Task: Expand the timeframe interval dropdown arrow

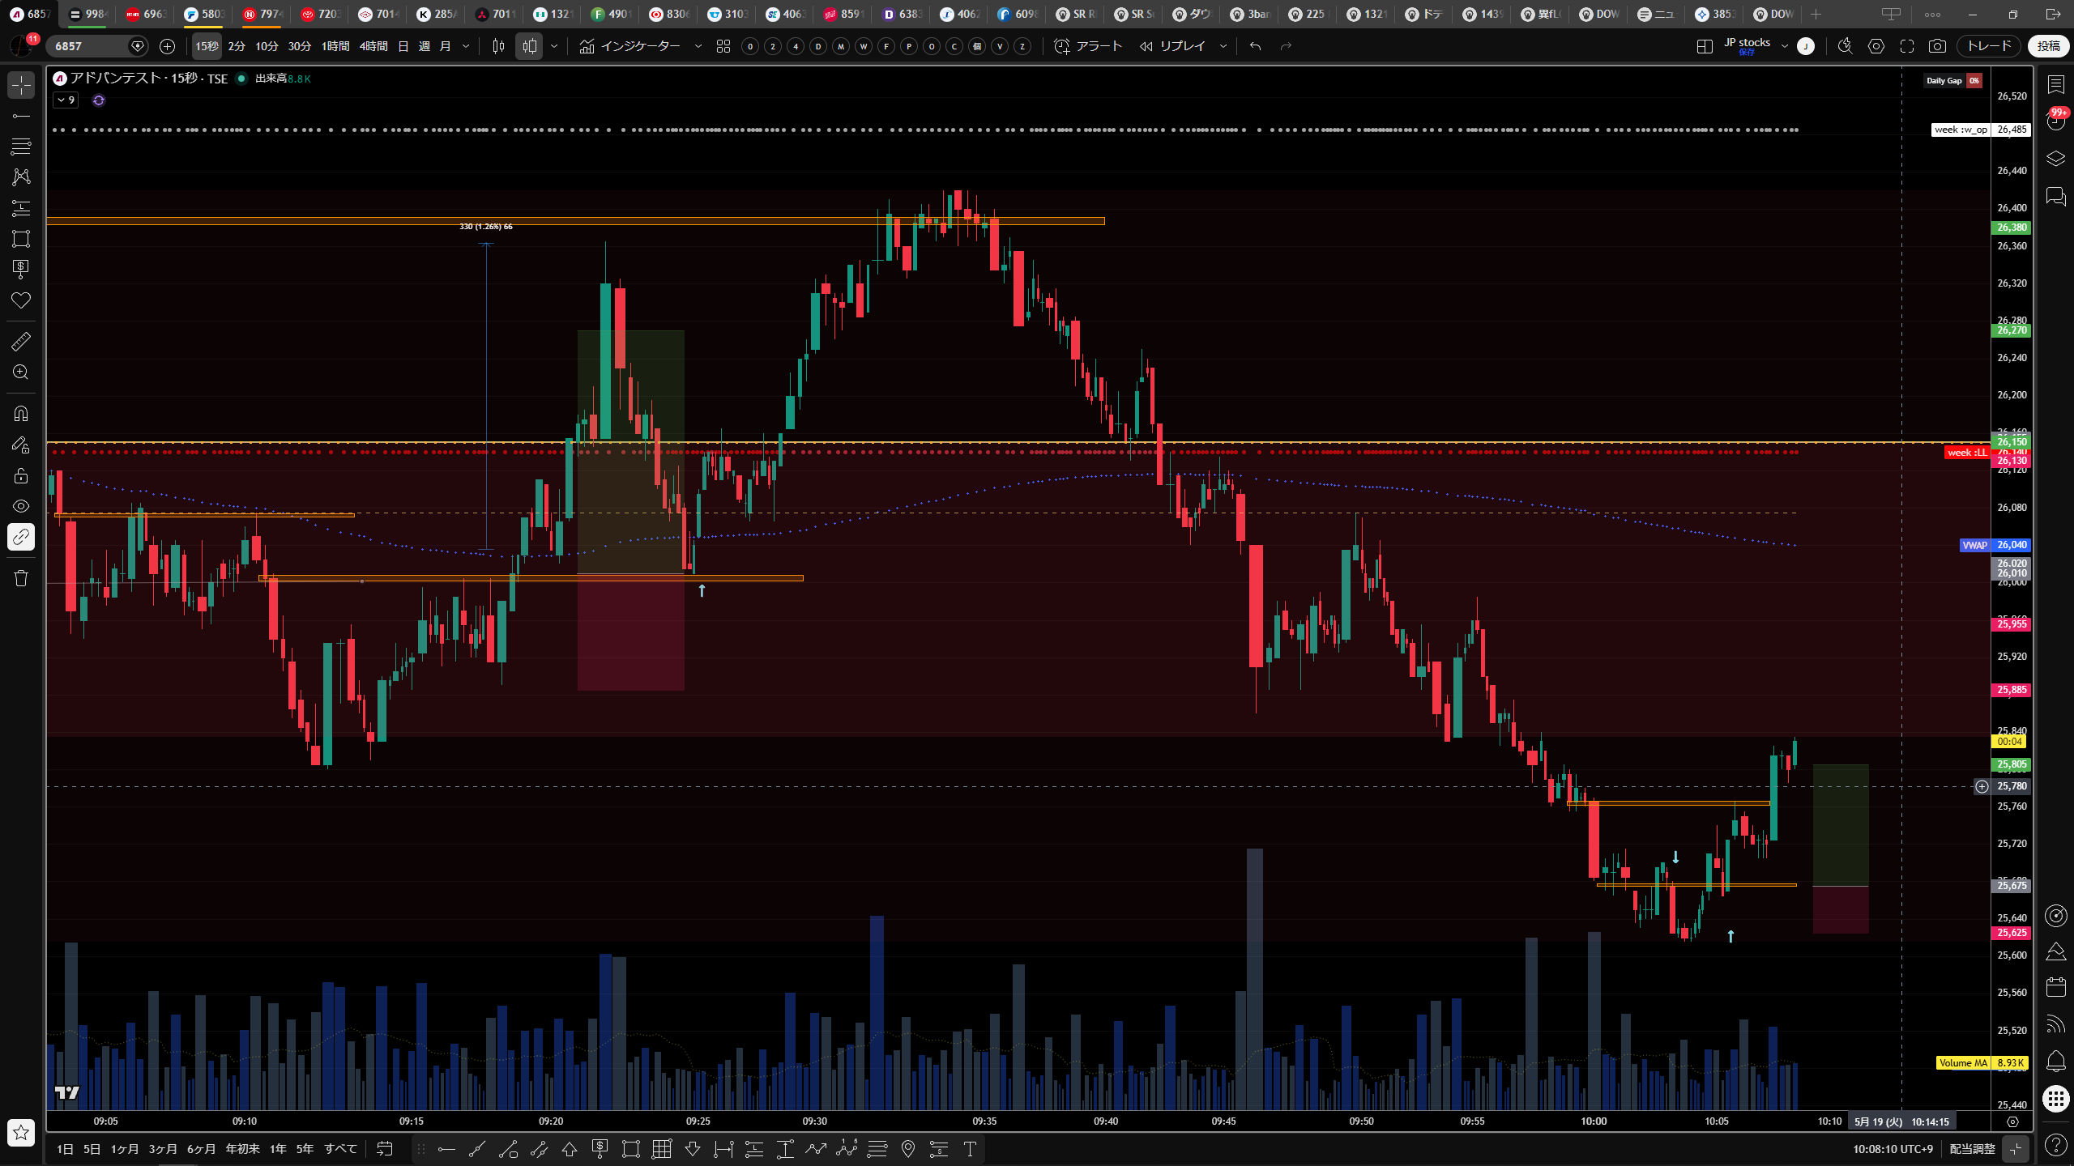Action: point(466,46)
